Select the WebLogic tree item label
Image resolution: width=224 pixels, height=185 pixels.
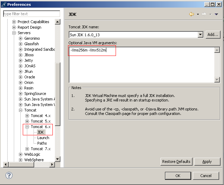tap(32, 154)
